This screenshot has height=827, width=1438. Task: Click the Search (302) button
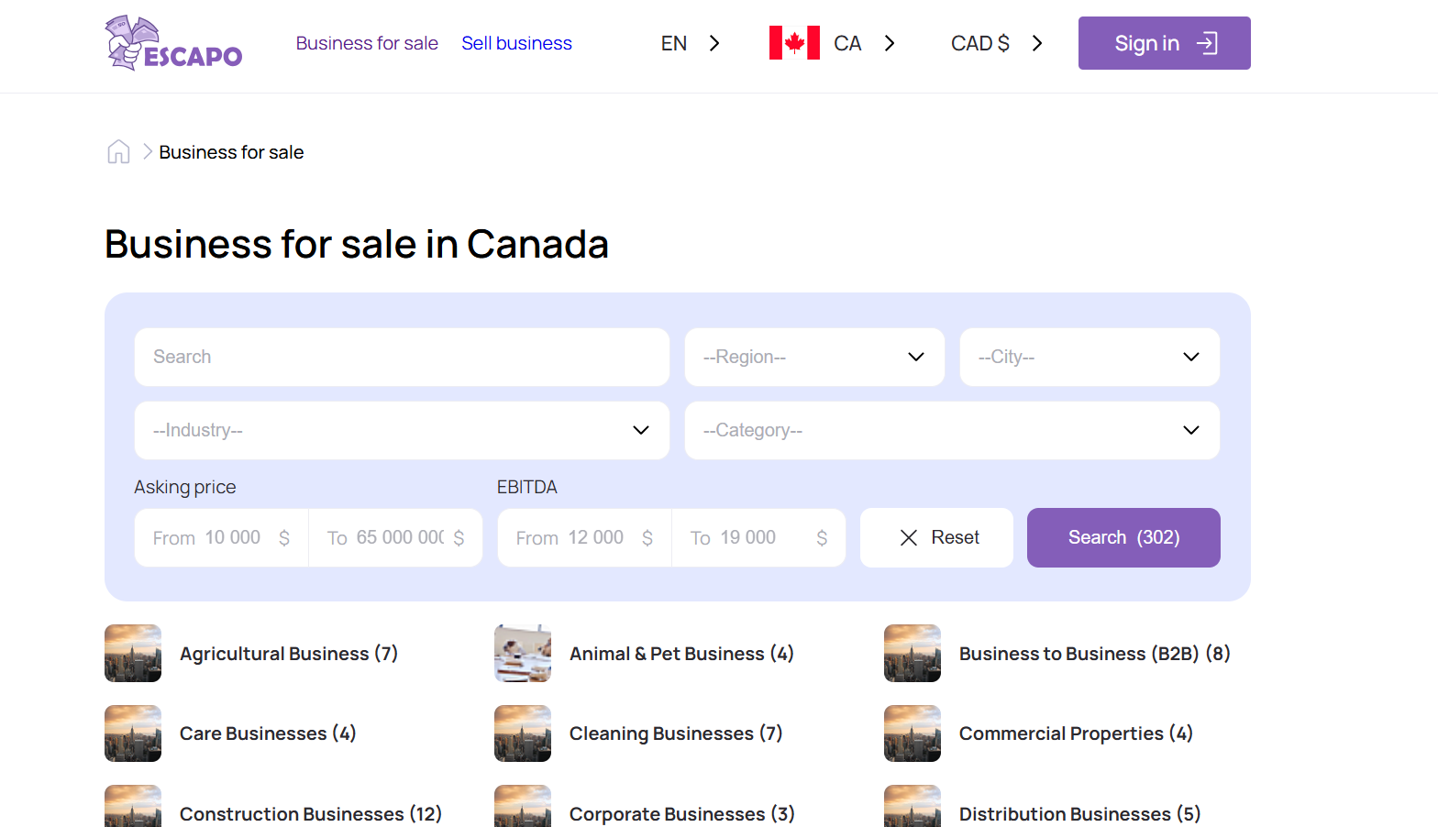pos(1123,538)
